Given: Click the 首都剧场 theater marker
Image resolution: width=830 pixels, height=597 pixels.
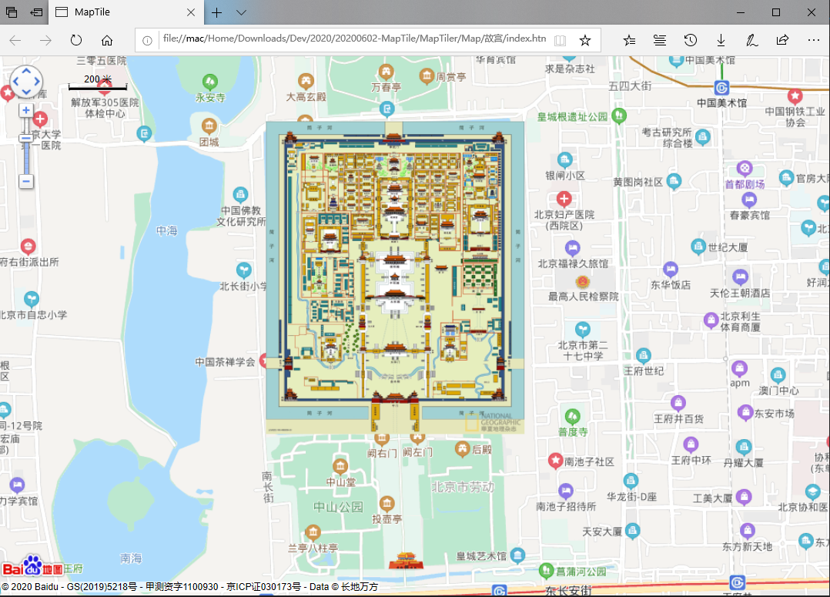Looking at the screenshot, I should (745, 169).
